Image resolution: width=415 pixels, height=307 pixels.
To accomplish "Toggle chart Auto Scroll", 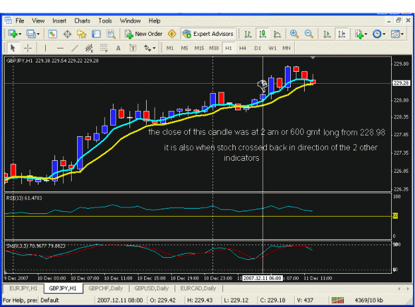I will pos(327,34).
